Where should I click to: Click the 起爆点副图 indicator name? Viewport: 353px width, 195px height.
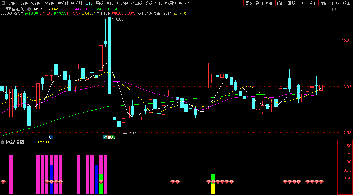(x=15, y=142)
